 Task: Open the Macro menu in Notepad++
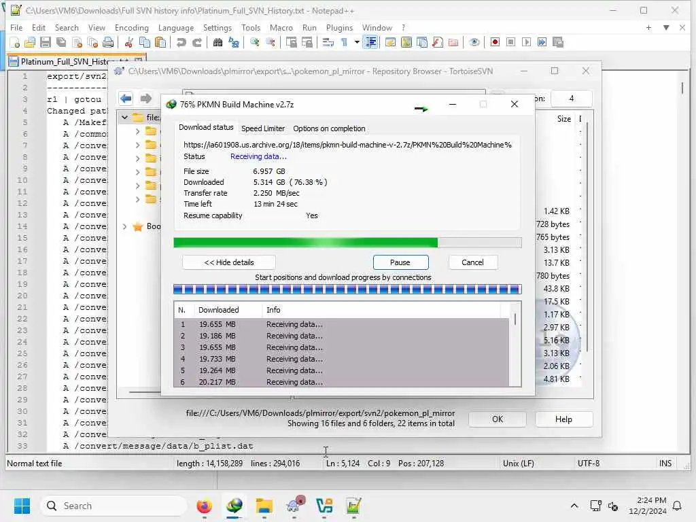[281, 27]
